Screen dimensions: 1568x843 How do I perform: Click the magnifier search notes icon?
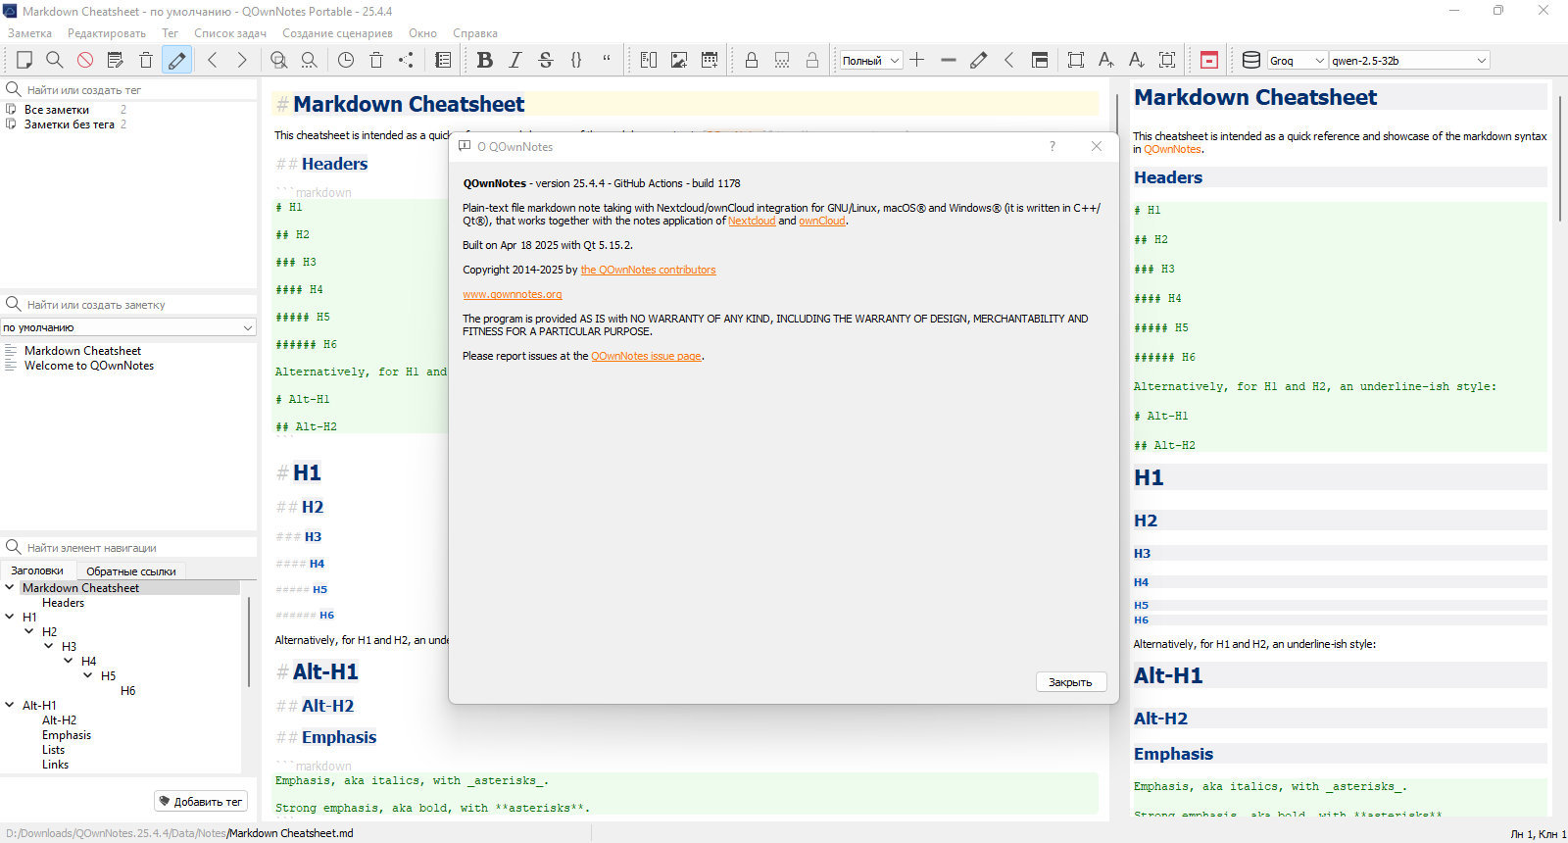[55, 60]
